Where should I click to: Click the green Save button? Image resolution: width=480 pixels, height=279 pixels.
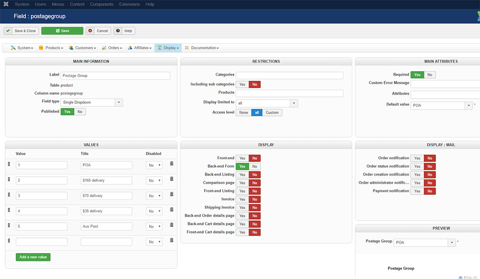[x=62, y=31]
